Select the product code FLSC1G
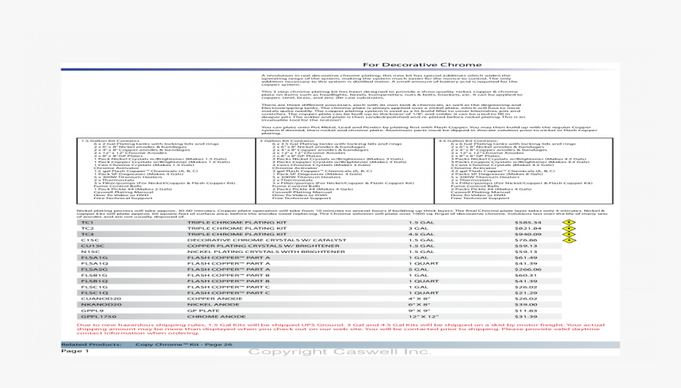 point(94,287)
